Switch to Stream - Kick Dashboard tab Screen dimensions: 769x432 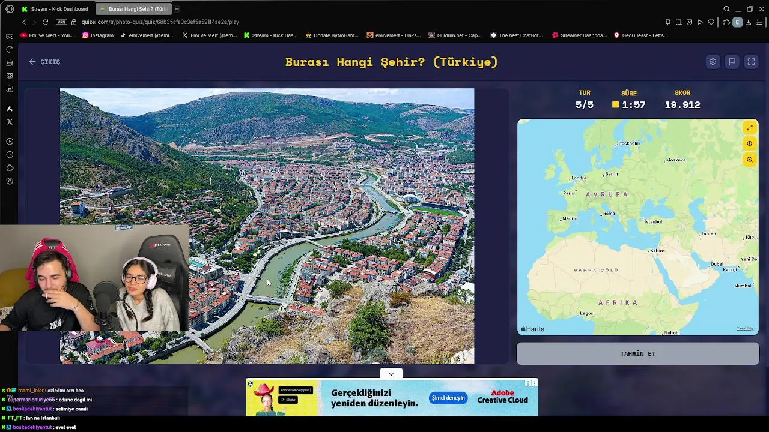click(55, 9)
